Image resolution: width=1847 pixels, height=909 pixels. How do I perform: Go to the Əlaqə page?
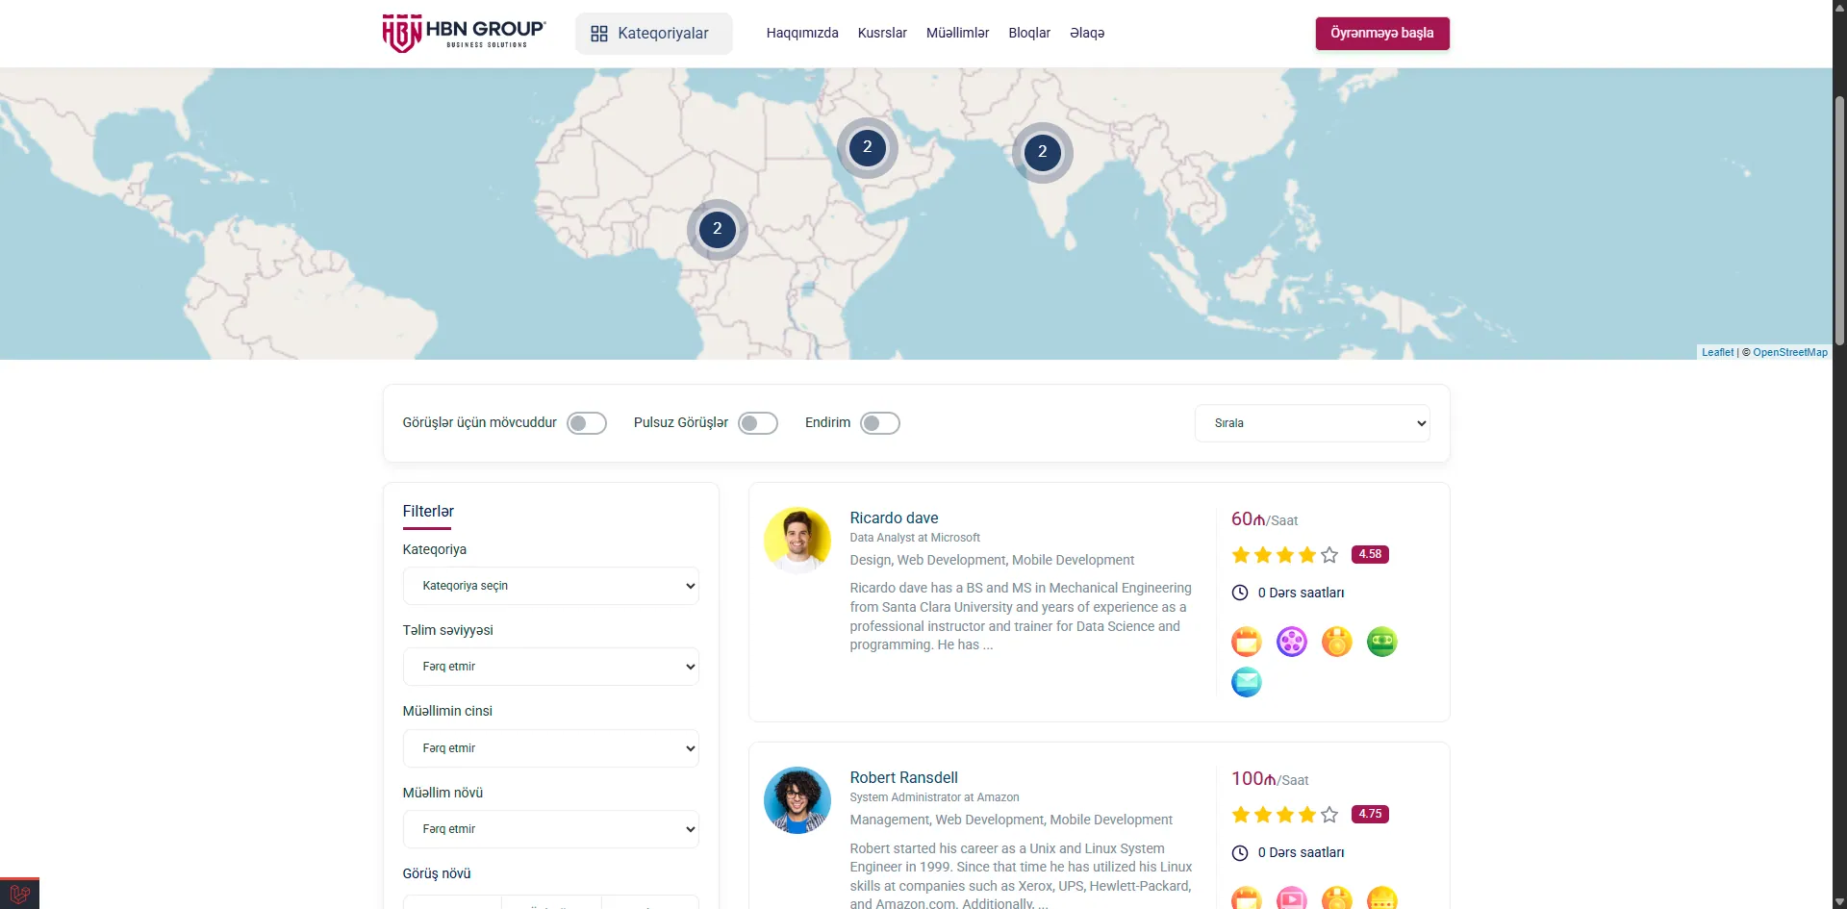click(1087, 33)
